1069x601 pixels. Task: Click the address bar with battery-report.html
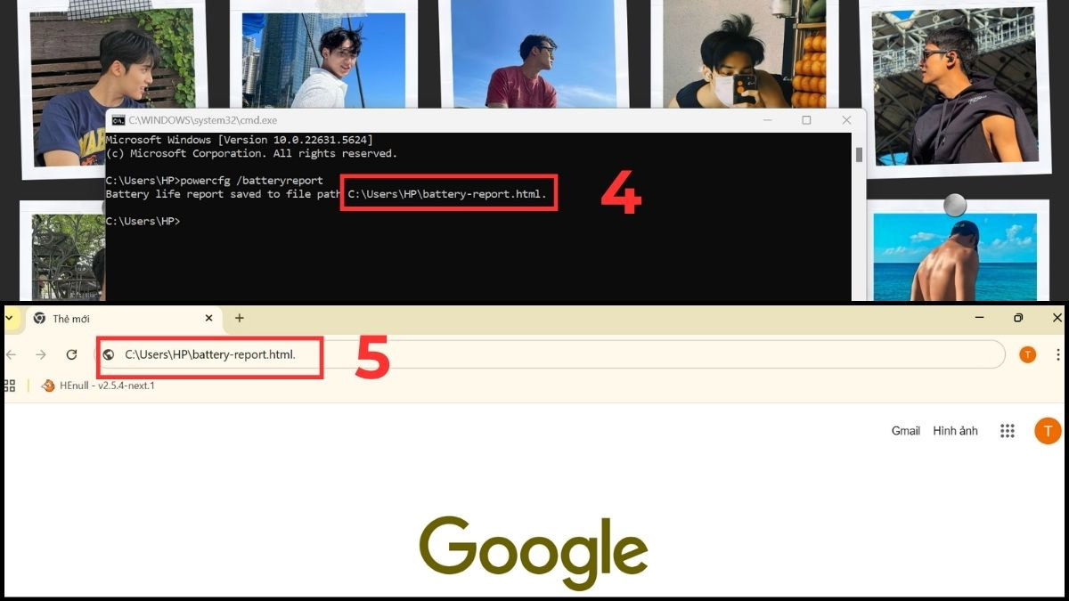(552, 354)
